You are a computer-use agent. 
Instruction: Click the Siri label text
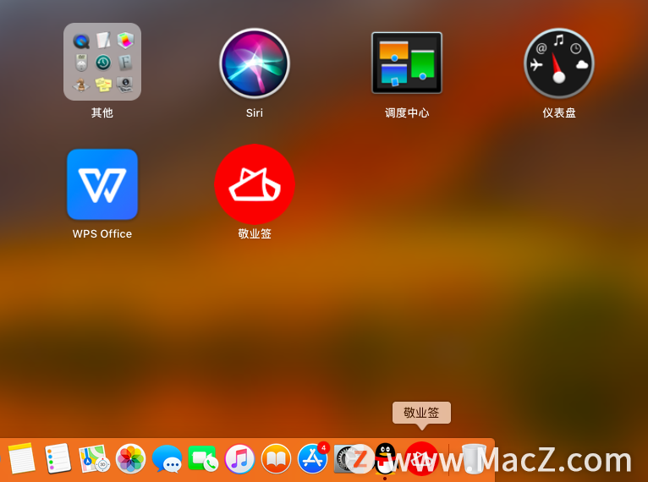[x=254, y=112]
